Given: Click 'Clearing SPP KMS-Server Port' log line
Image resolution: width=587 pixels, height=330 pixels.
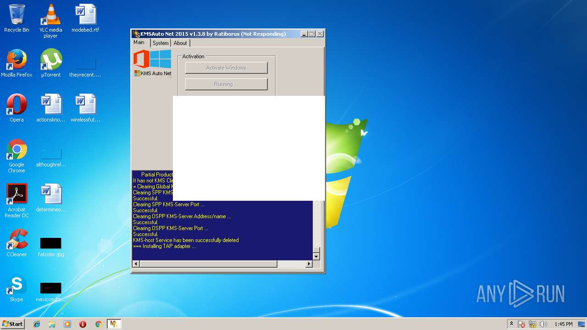Looking at the screenshot, I should 169,204.
